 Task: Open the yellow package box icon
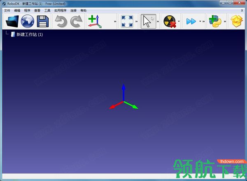(237, 21)
